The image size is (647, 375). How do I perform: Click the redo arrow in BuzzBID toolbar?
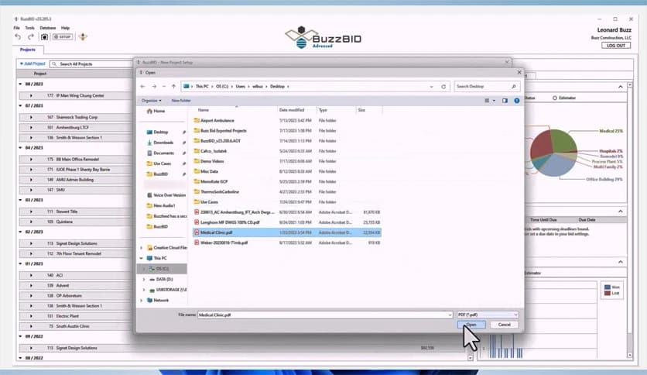click(31, 36)
